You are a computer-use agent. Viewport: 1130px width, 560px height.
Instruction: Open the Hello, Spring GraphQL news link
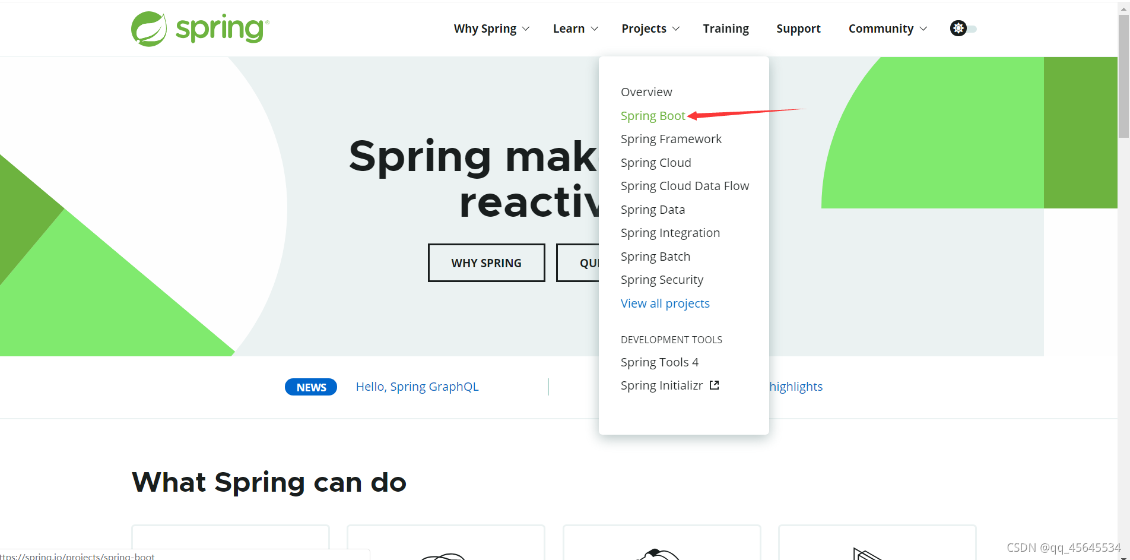coord(417,387)
